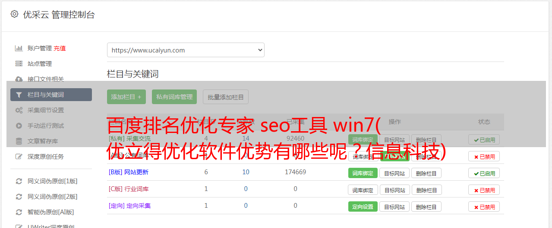Click refresh icon beside 智能伪原创[AI版]
The width and height of the screenshot is (552, 228).
point(19,212)
